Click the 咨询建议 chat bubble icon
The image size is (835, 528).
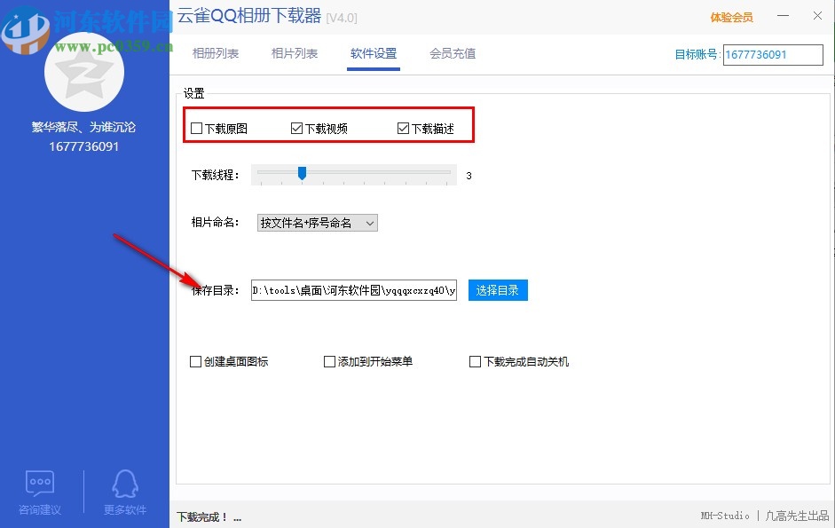(41, 484)
